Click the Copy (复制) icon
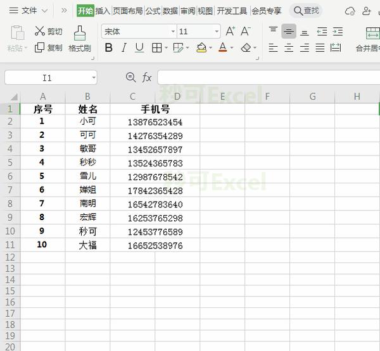Image resolution: width=380 pixels, height=351 pixels. [39, 47]
